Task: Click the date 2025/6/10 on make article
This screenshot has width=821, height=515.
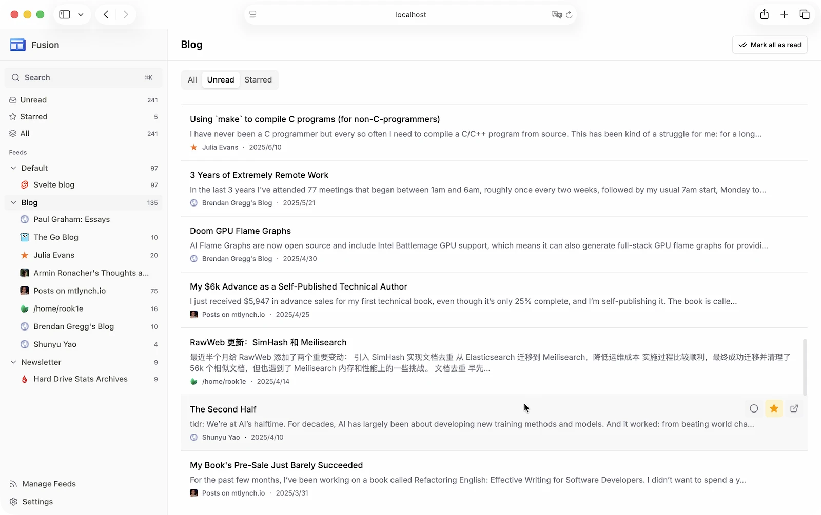Action: coord(265,148)
